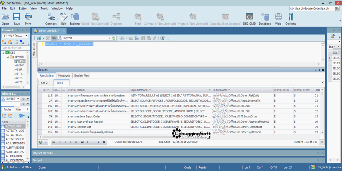
Task: Toggle the (x)= variables button in editor toolbar
Action: click(54, 38)
